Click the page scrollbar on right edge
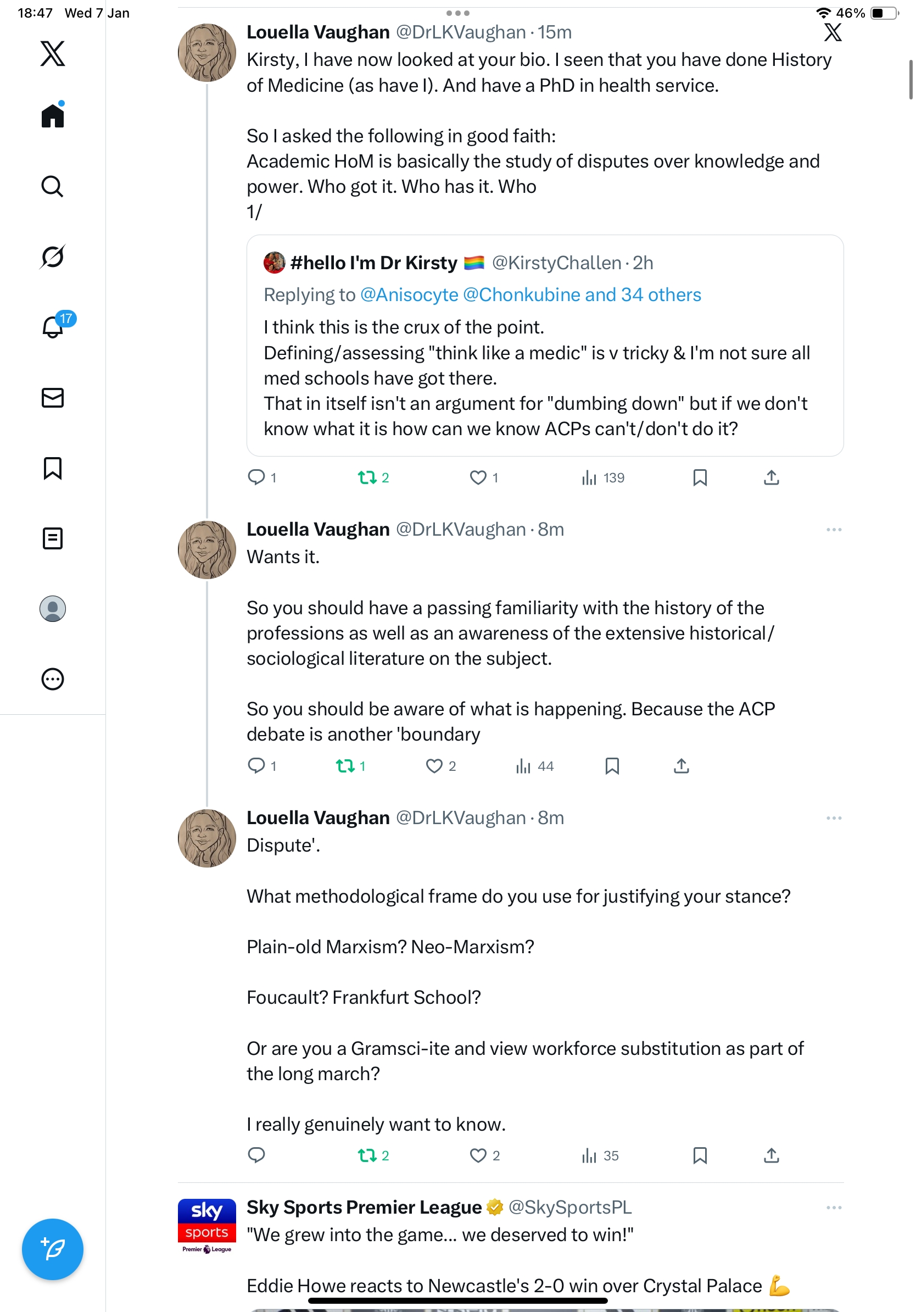This screenshot has height=1312, width=916. point(911,80)
